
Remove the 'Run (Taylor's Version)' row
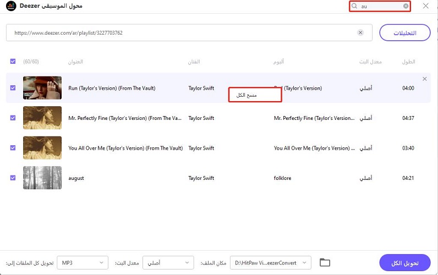tap(425, 79)
